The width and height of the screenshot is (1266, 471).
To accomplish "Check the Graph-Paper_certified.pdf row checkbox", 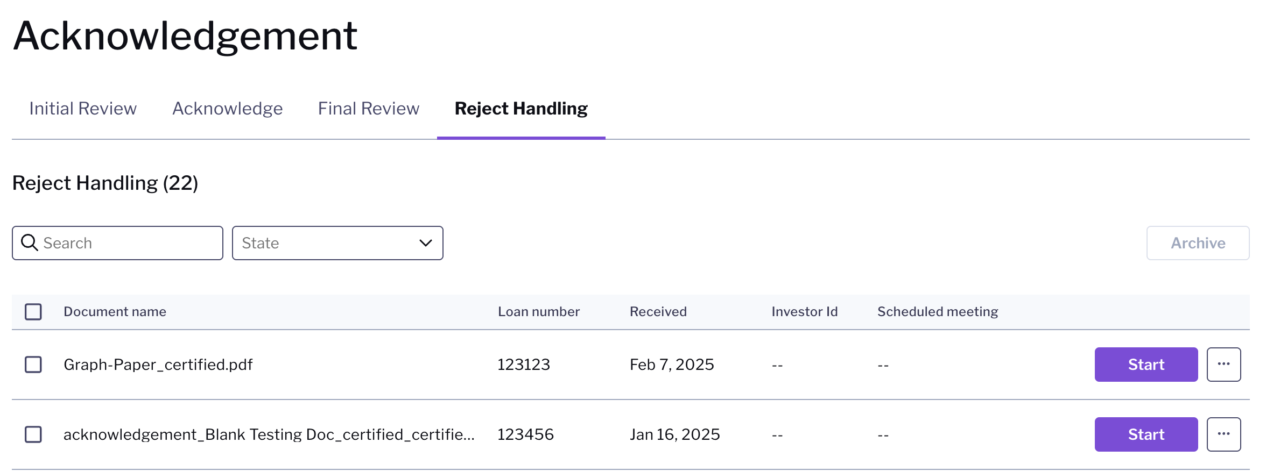I will coord(33,365).
